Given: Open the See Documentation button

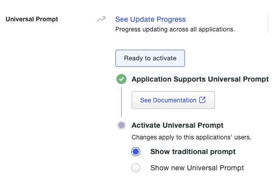Looking at the screenshot, I should click(173, 100).
